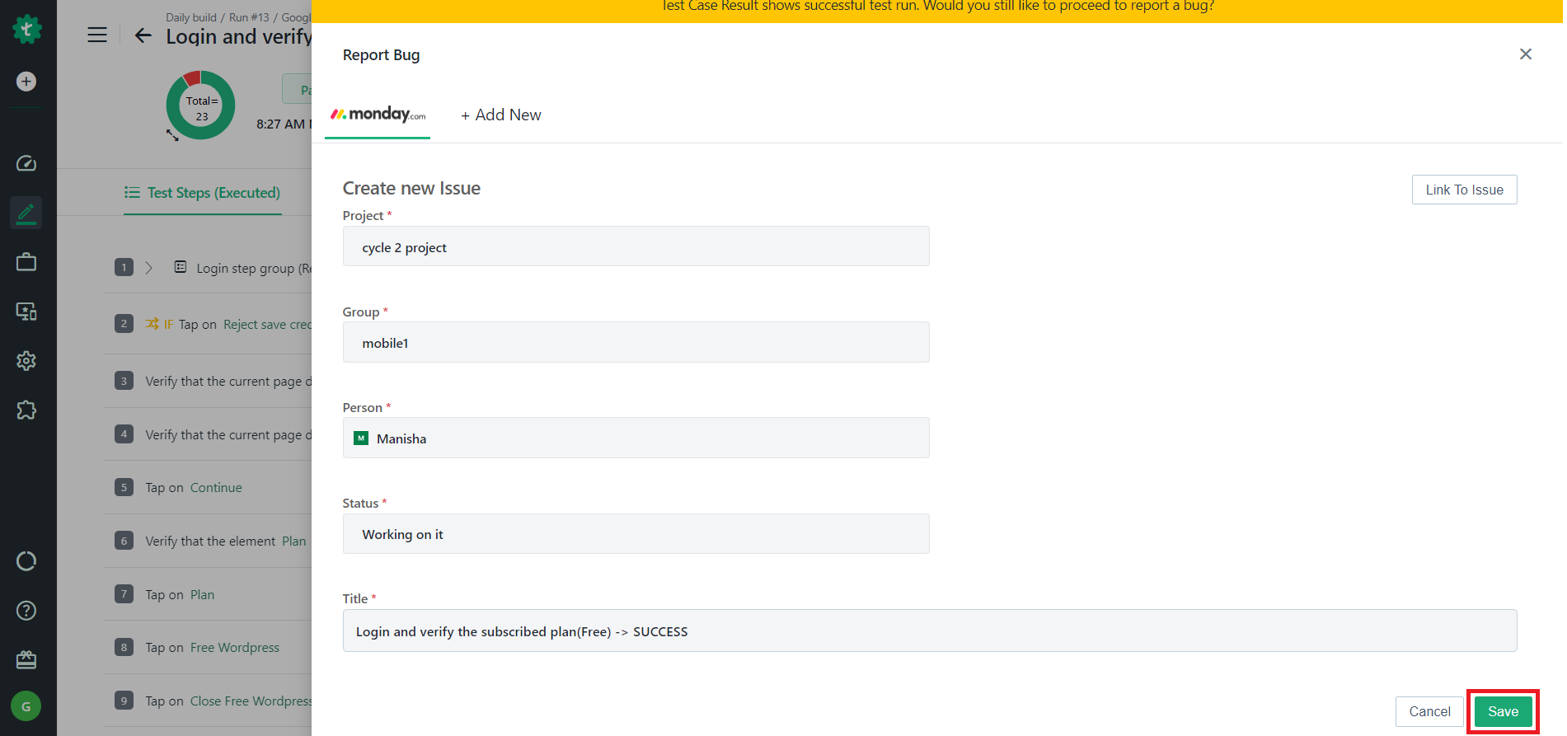Open the Daily build breadcrumb link
This screenshot has height=736, width=1567.
191,17
